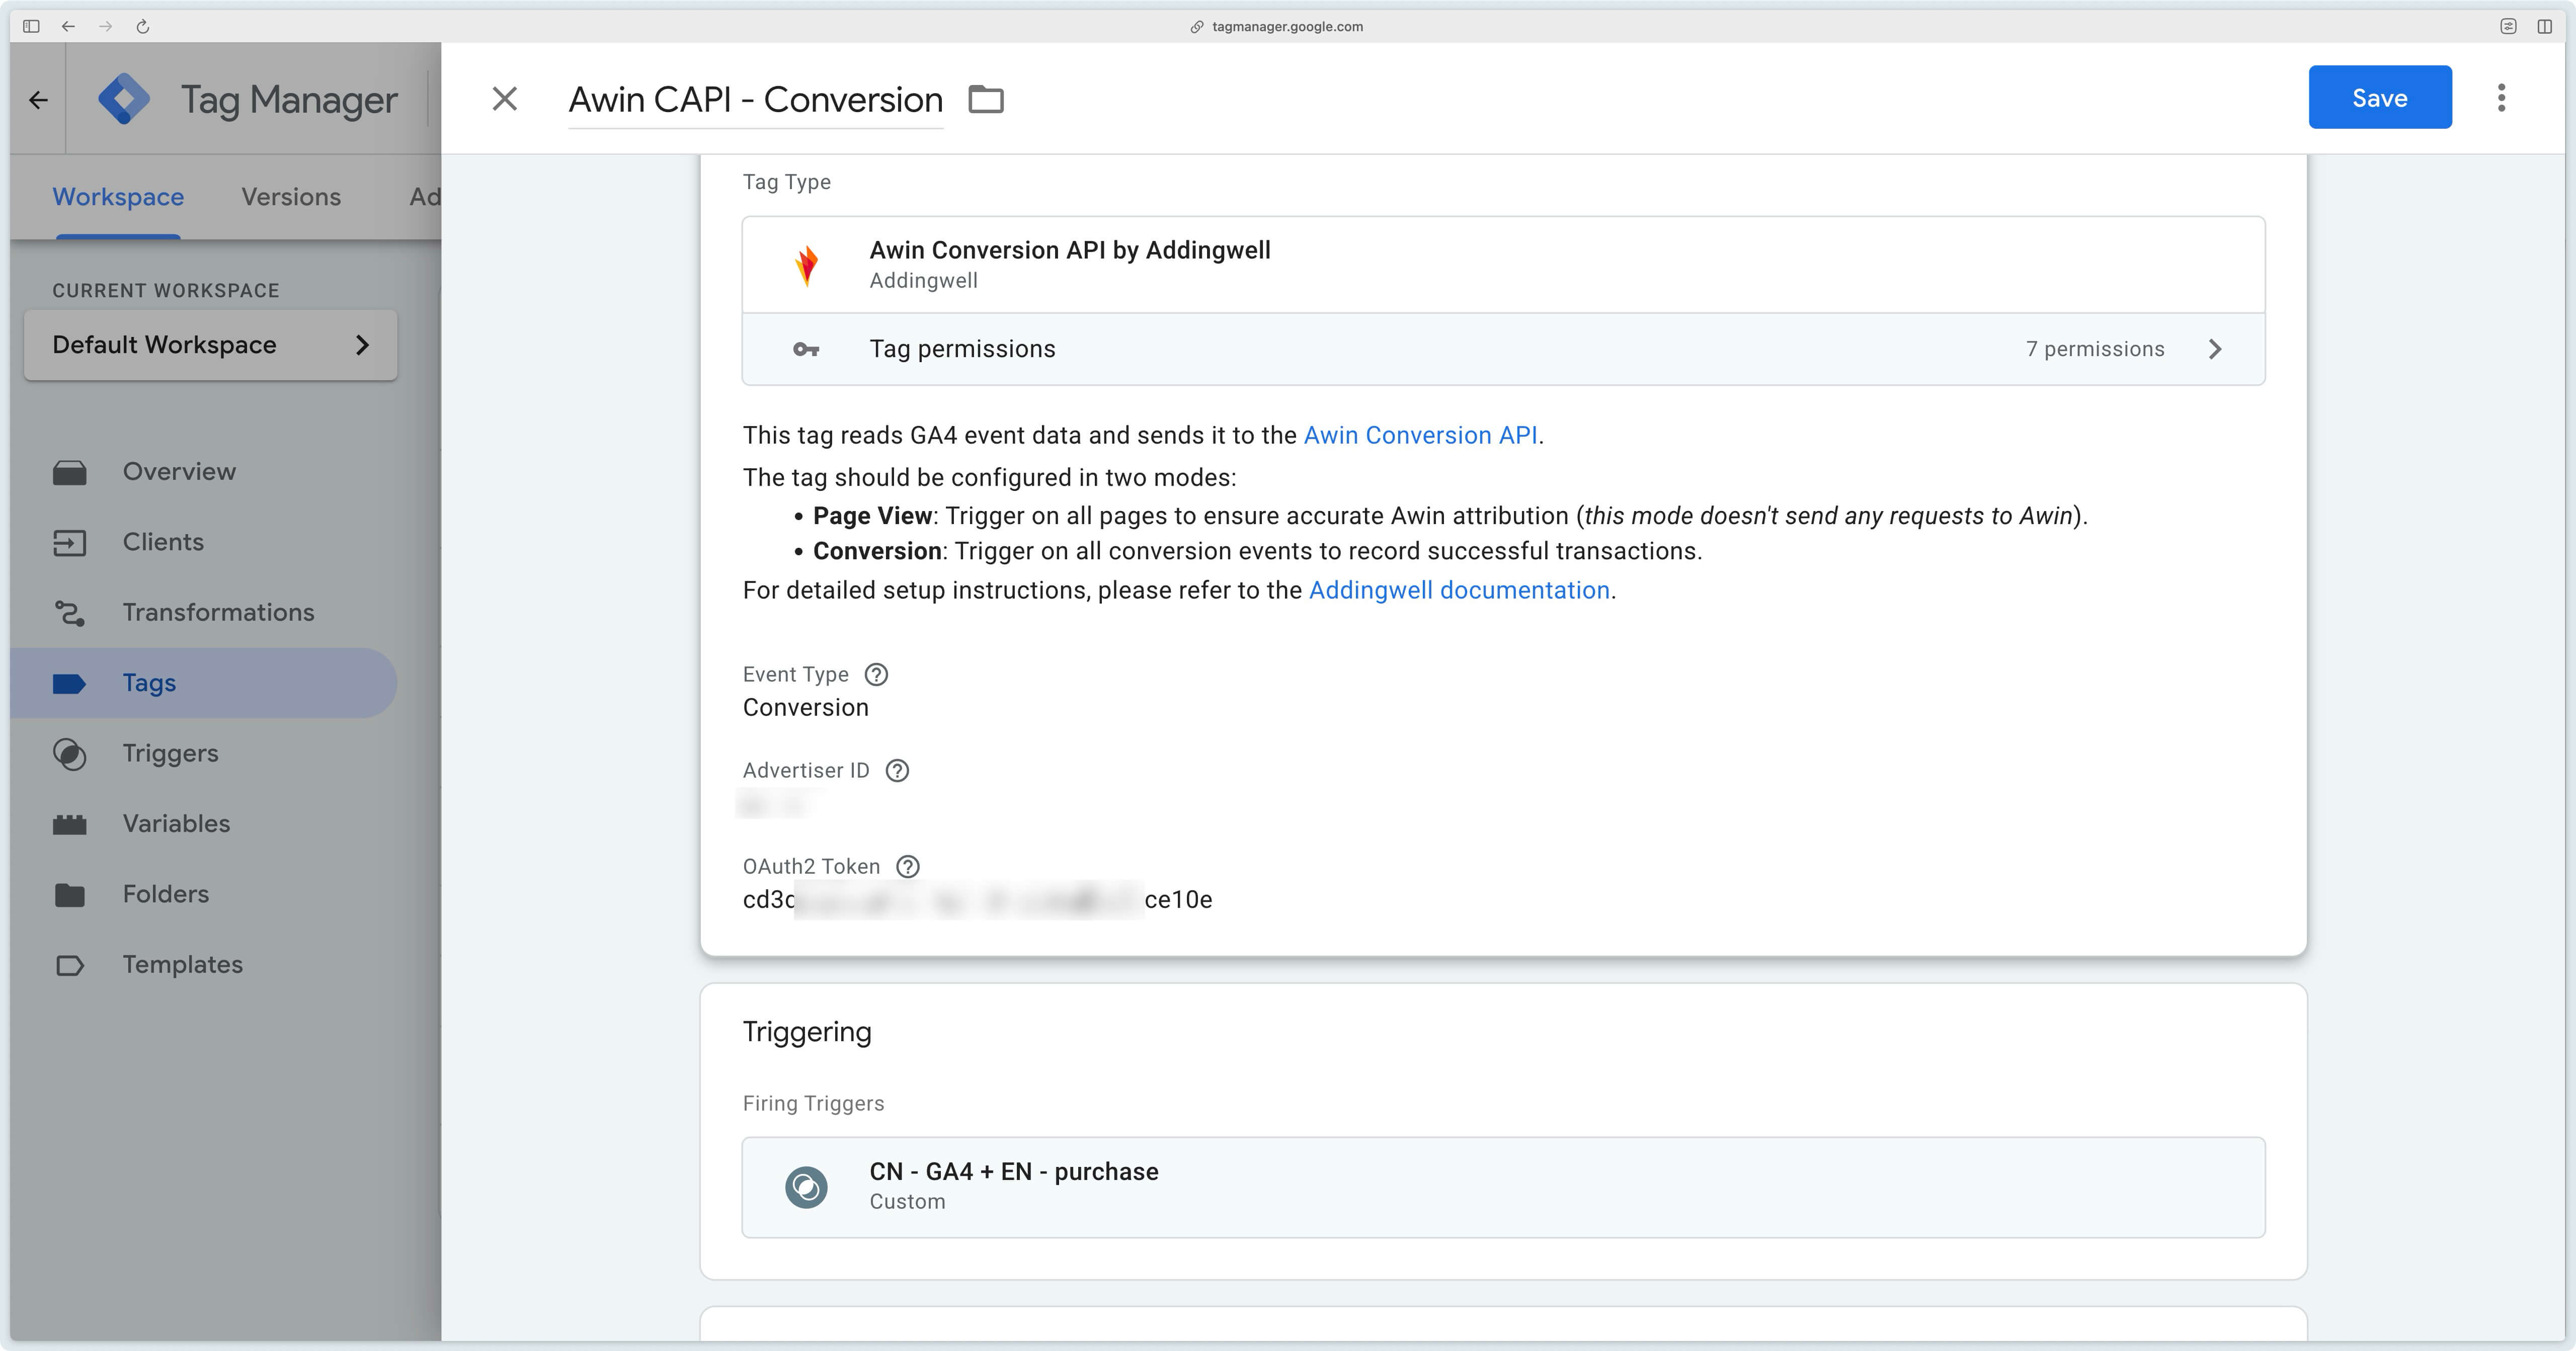Click the Triggers sidebar icon

[69, 754]
